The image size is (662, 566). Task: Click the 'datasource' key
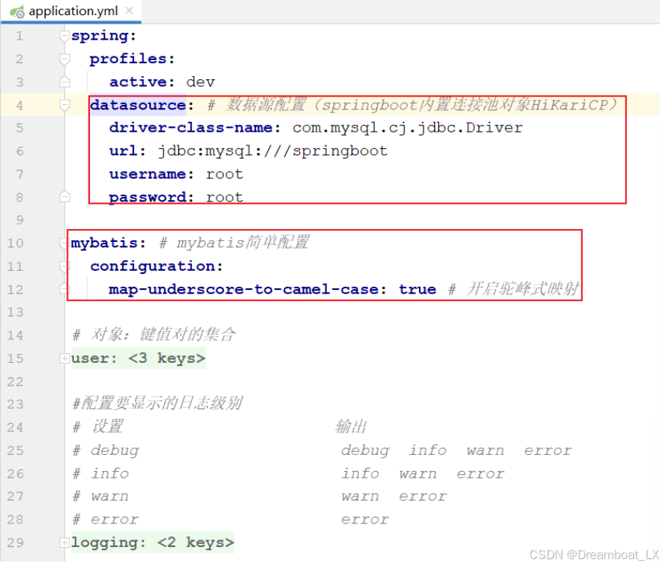(x=138, y=105)
